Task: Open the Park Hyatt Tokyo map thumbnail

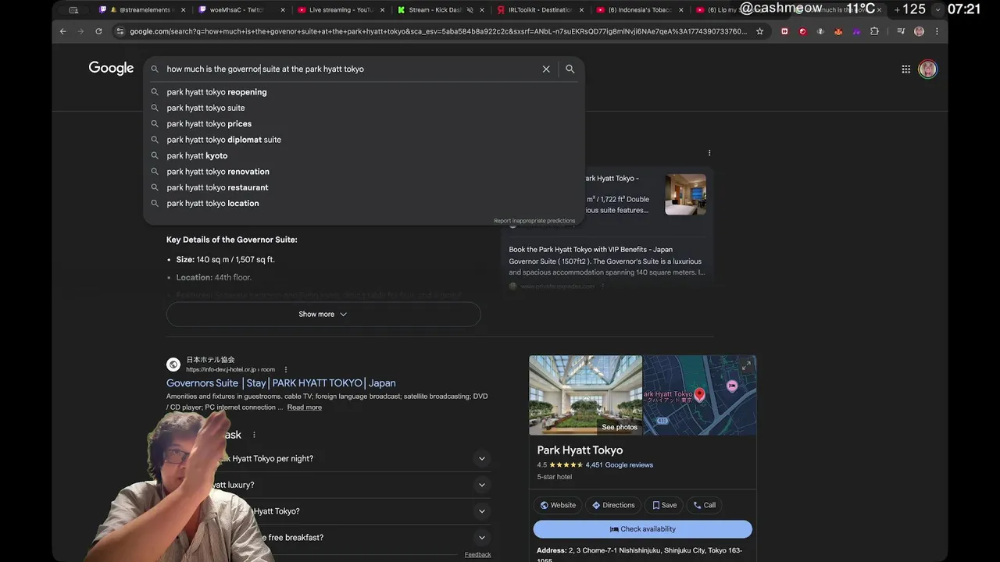Action: tap(699, 395)
